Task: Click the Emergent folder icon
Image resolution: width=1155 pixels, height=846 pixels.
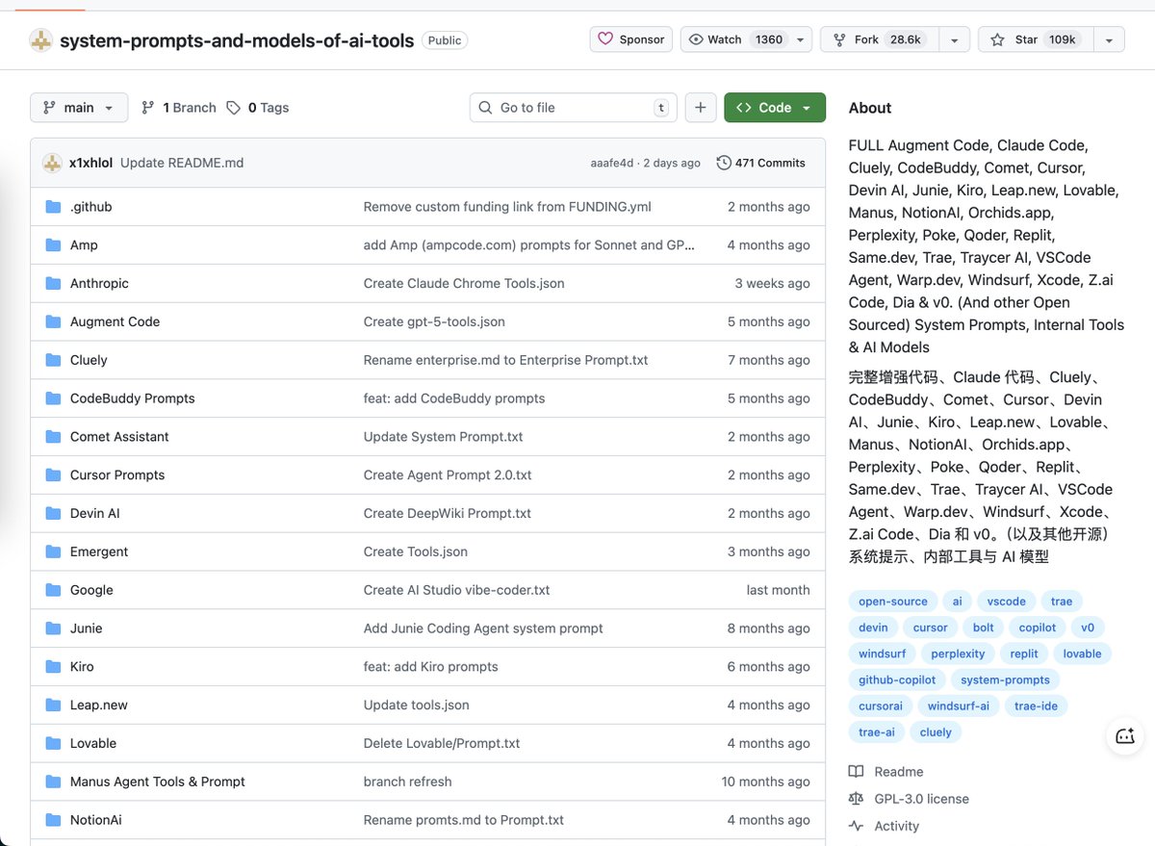Action: [x=53, y=551]
